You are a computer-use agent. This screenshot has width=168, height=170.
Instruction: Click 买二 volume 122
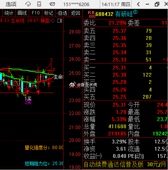coord(147,75)
